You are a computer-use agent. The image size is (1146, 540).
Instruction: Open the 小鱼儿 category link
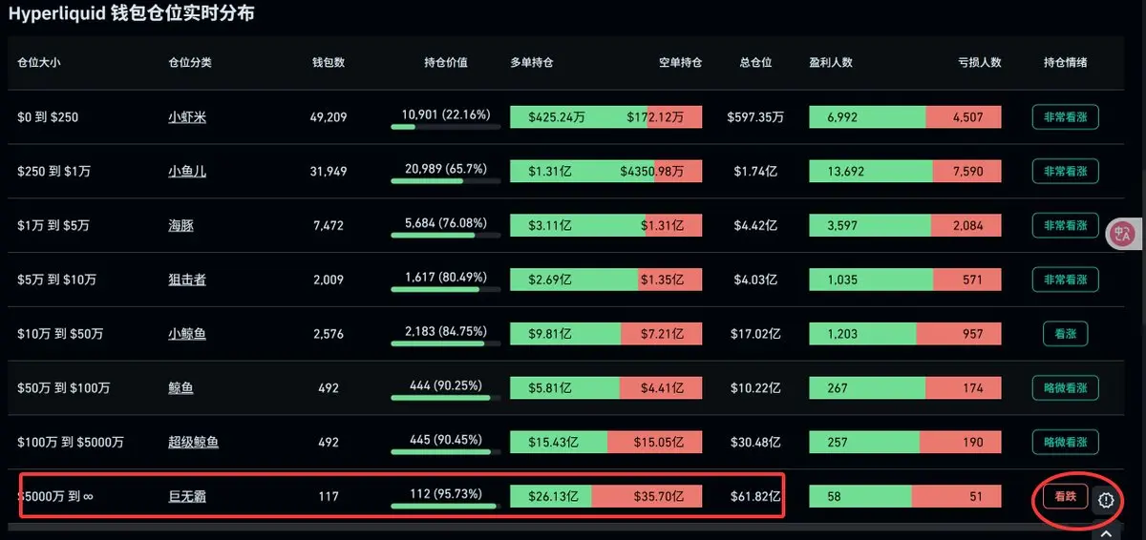click(x=187, y=172)
